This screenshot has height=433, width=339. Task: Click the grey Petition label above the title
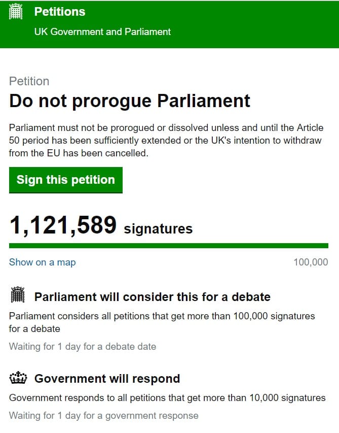tap(29, 81)
